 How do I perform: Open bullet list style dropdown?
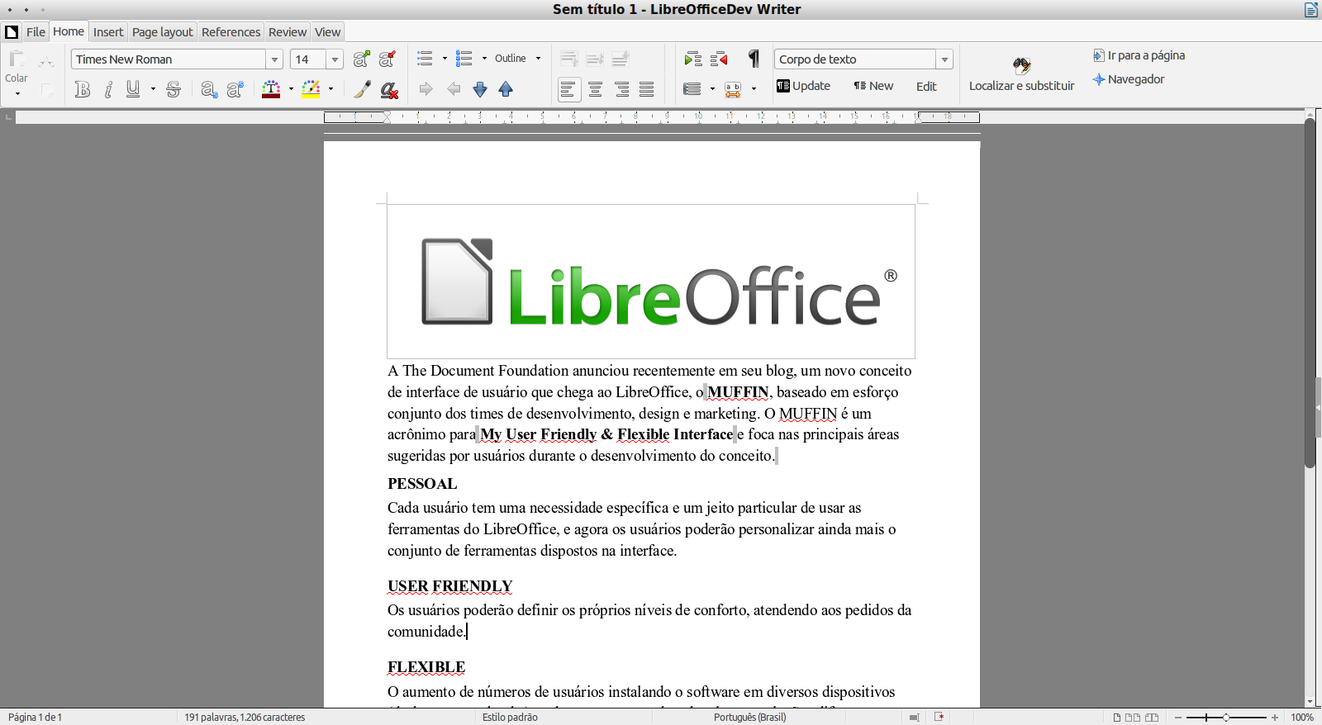coord(445,59)
